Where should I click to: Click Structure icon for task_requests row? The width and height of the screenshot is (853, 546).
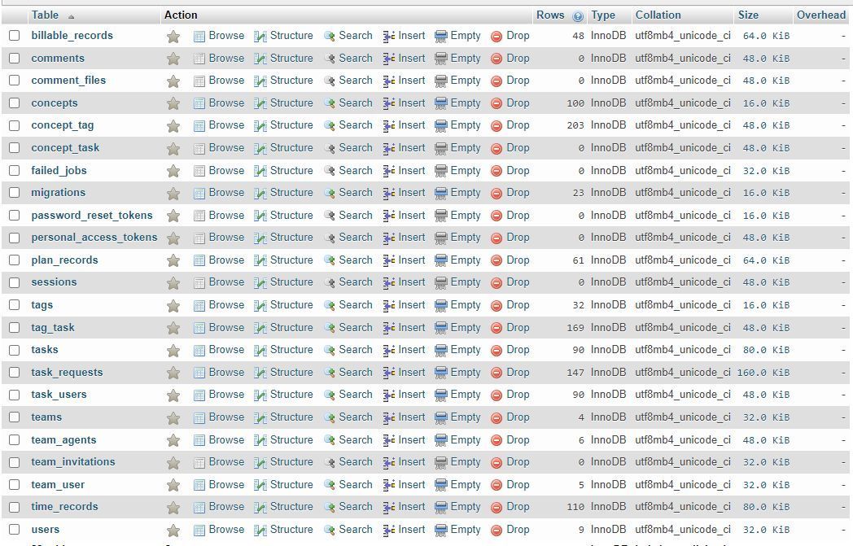coord(260,373)
